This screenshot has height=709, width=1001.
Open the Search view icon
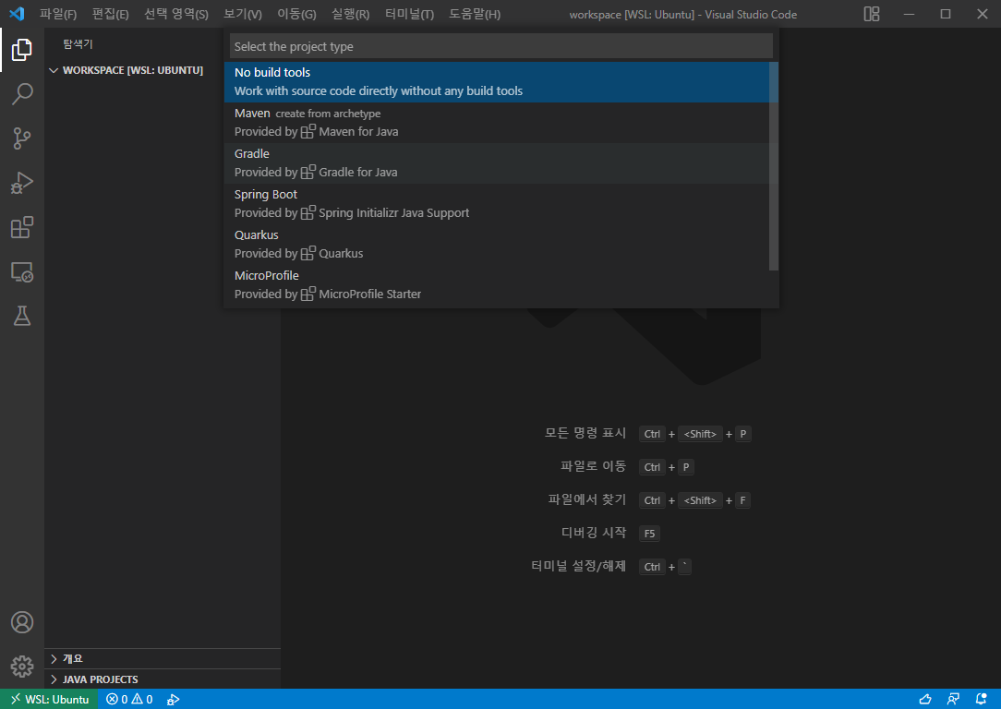tap(22, 94)
